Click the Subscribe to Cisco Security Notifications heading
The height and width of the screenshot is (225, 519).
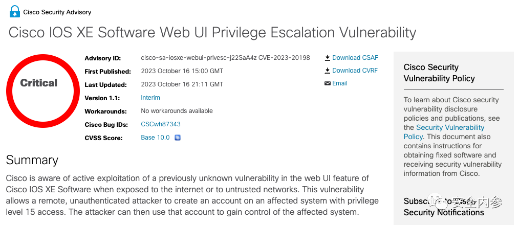[x=444, y=207]
